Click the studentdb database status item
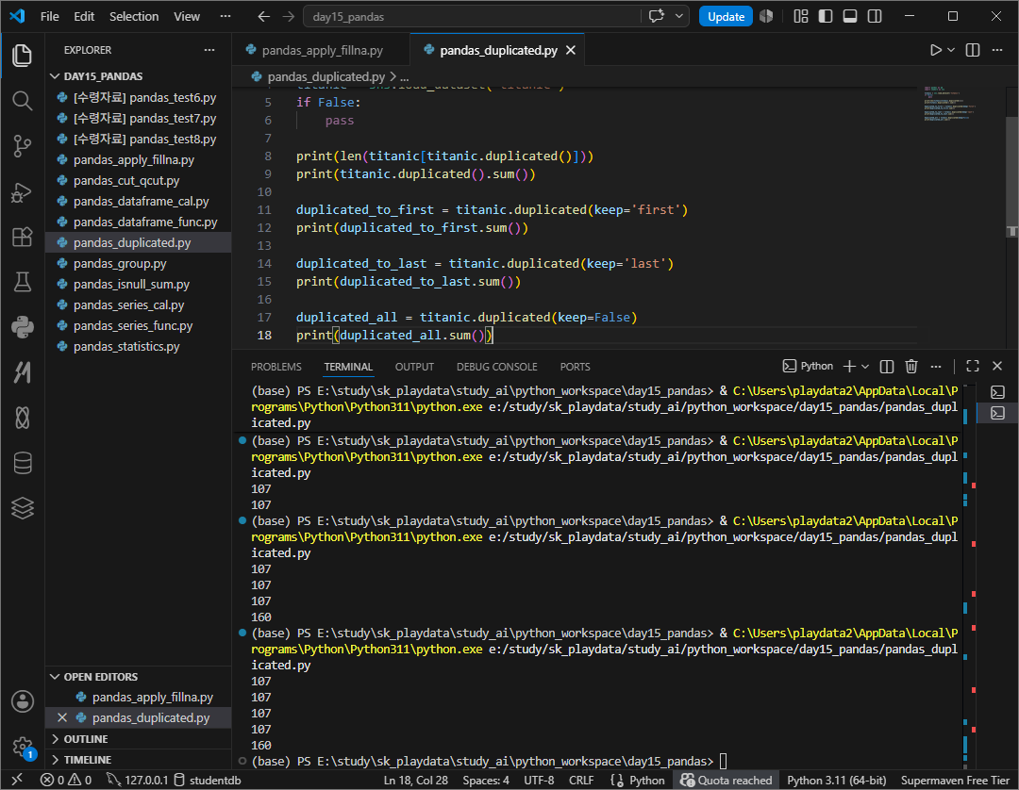 click(x=208, y=780)
